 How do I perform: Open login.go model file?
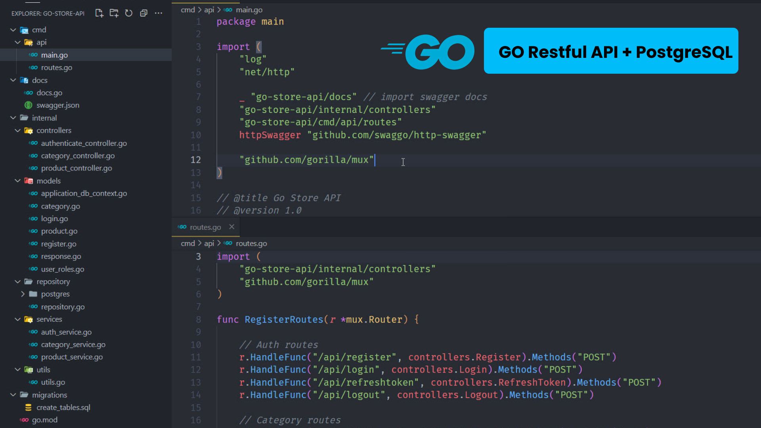point(54,218)
